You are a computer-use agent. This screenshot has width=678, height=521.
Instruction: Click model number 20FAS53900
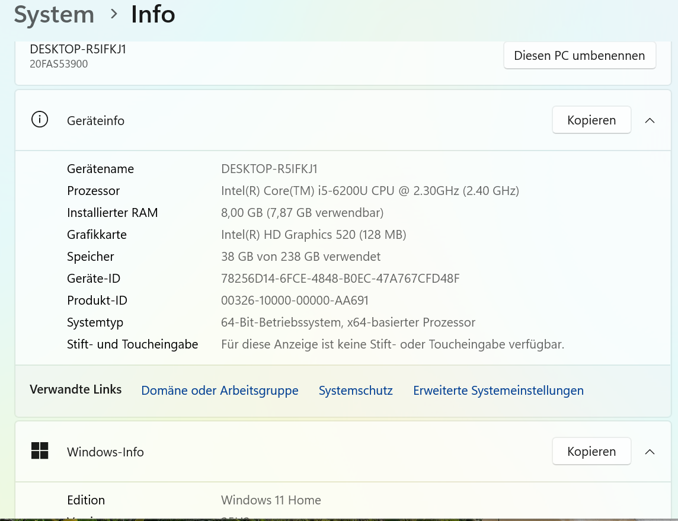[59, 63]
